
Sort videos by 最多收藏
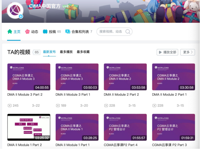[x=83, y=52]
